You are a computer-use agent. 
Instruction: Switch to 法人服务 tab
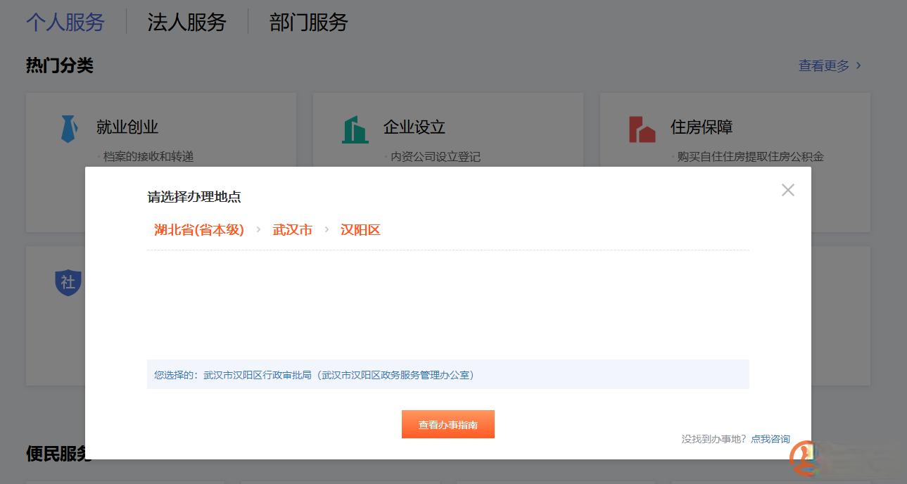point(186,22)
